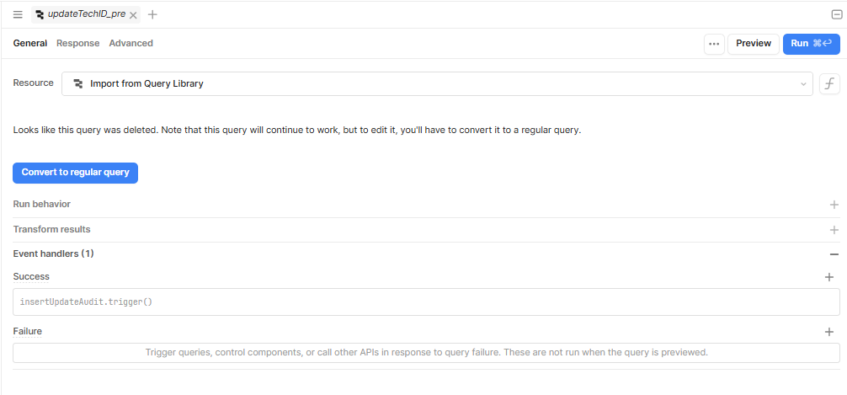Close the updateTechID_pre query tab
The width and height of the screenshot is (847, 395).
point(133,15)
